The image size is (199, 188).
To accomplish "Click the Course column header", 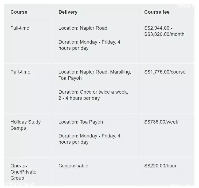I will [19, 12].
